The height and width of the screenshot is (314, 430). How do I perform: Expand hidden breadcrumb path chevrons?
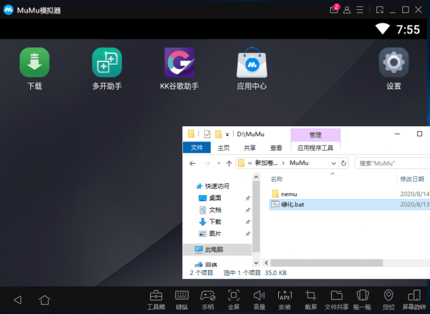coord(250,163)
